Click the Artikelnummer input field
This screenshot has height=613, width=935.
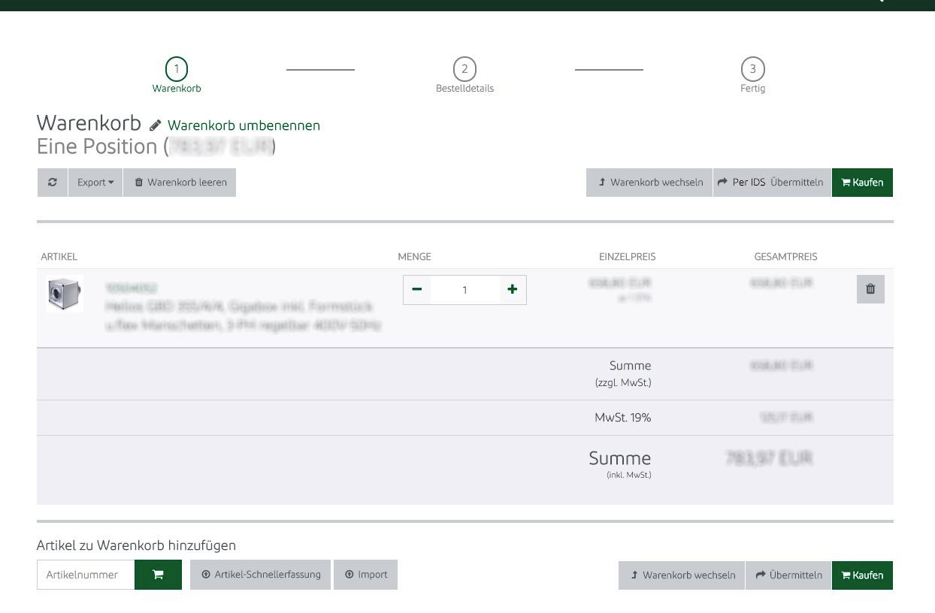(x=86, y=575)
